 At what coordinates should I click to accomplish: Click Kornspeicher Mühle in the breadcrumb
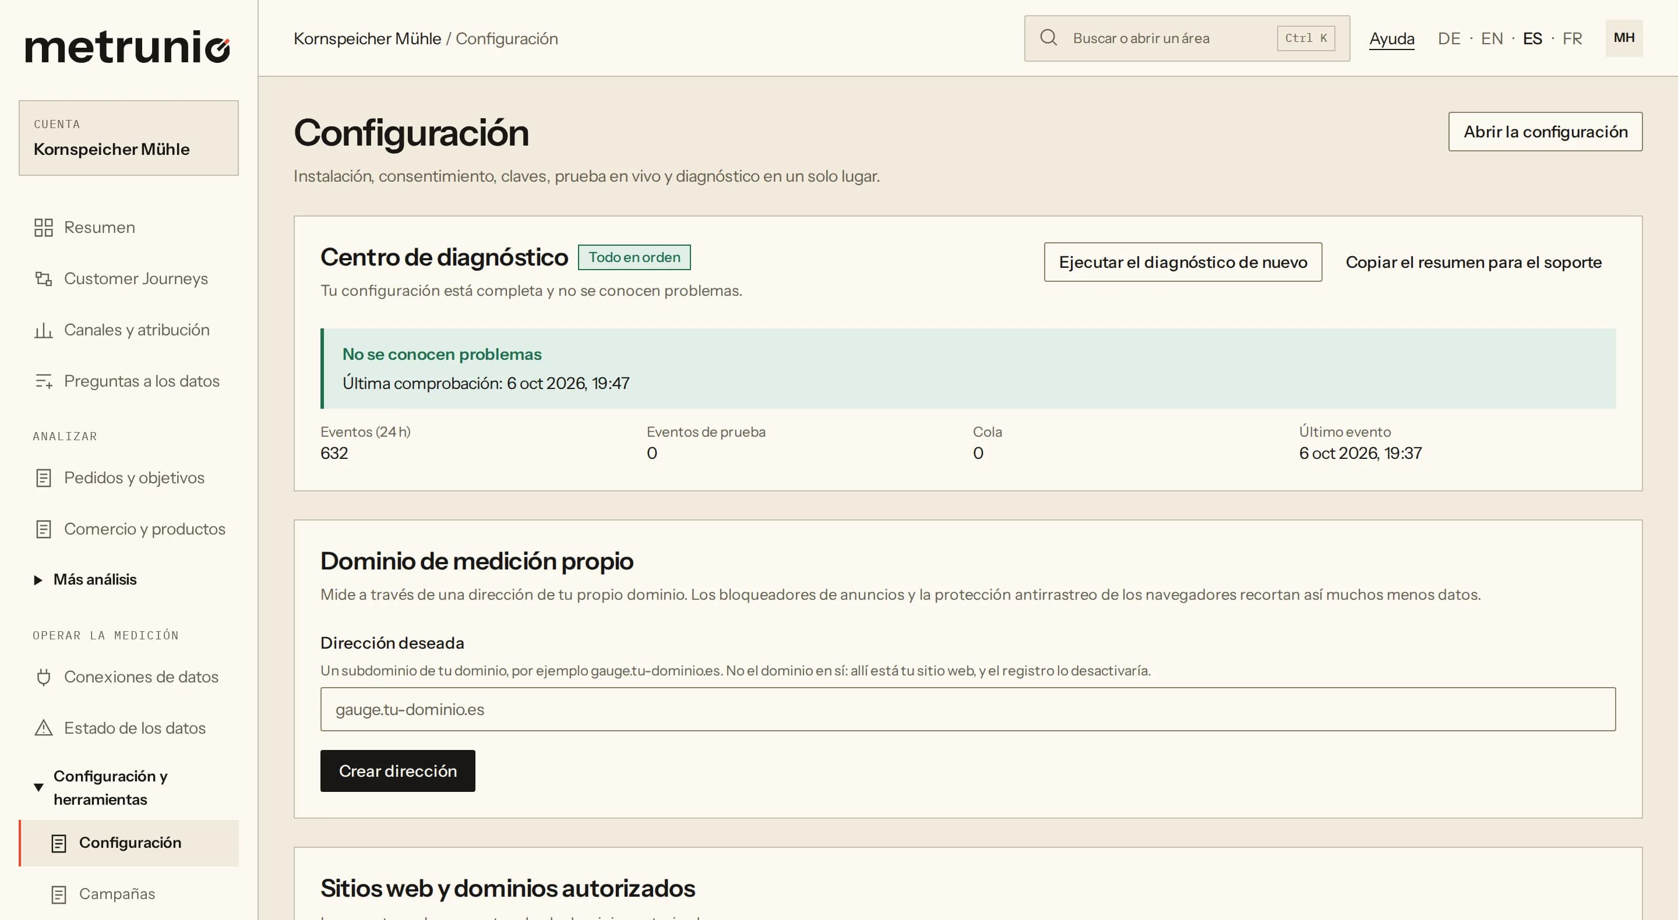coord(368,38)
